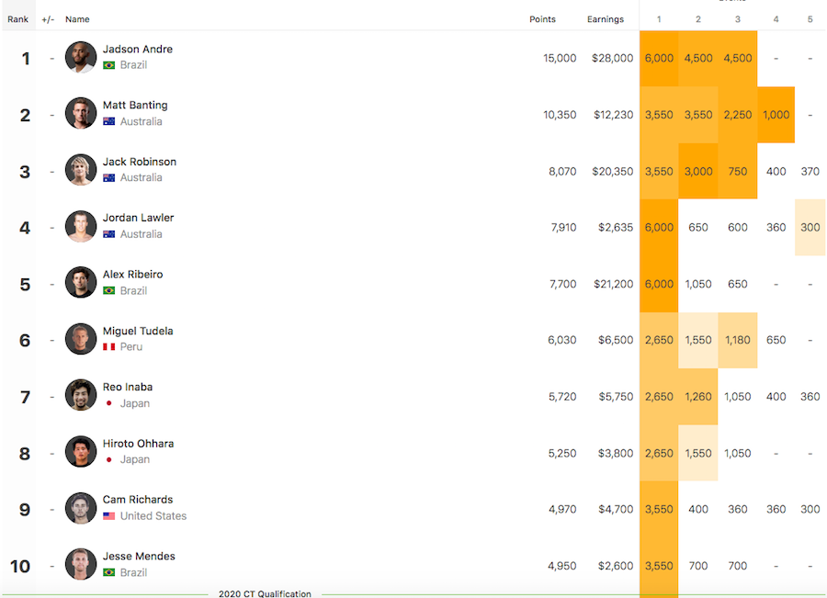Click Cam Richards's $4,700 earnings
827x598 pixels.
point(616,510)
